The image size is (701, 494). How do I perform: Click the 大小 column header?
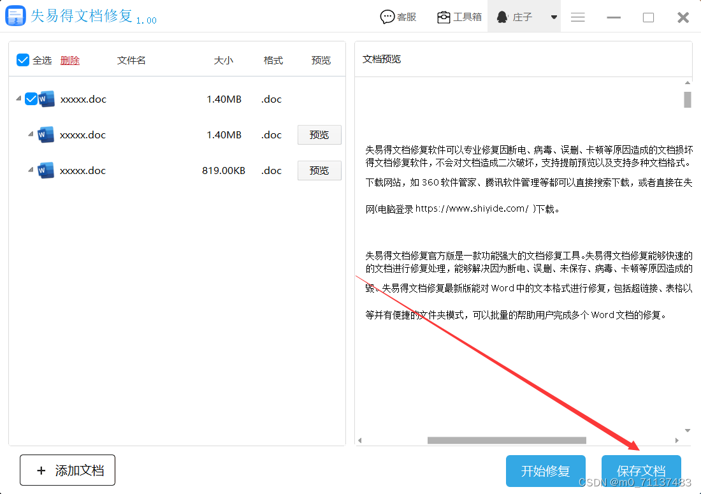pos(224,61)
